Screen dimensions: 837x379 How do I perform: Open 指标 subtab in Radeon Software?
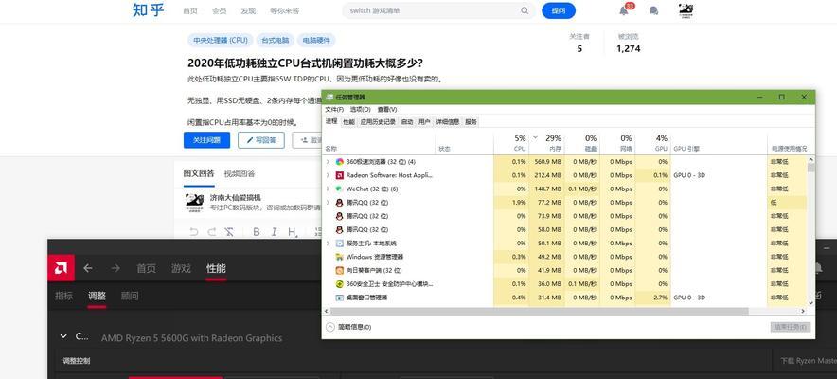pyautogui.click(x=63, y=296)
